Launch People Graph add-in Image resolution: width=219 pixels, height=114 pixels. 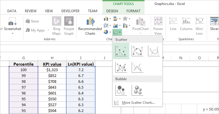[x=69, y=26]
